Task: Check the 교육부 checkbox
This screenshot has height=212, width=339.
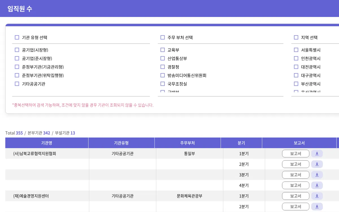Action: 162,50
